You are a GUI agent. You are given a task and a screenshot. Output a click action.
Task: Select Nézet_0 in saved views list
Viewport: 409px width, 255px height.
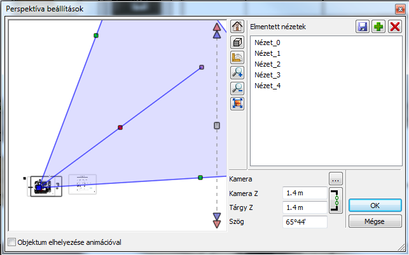[267, 43]
